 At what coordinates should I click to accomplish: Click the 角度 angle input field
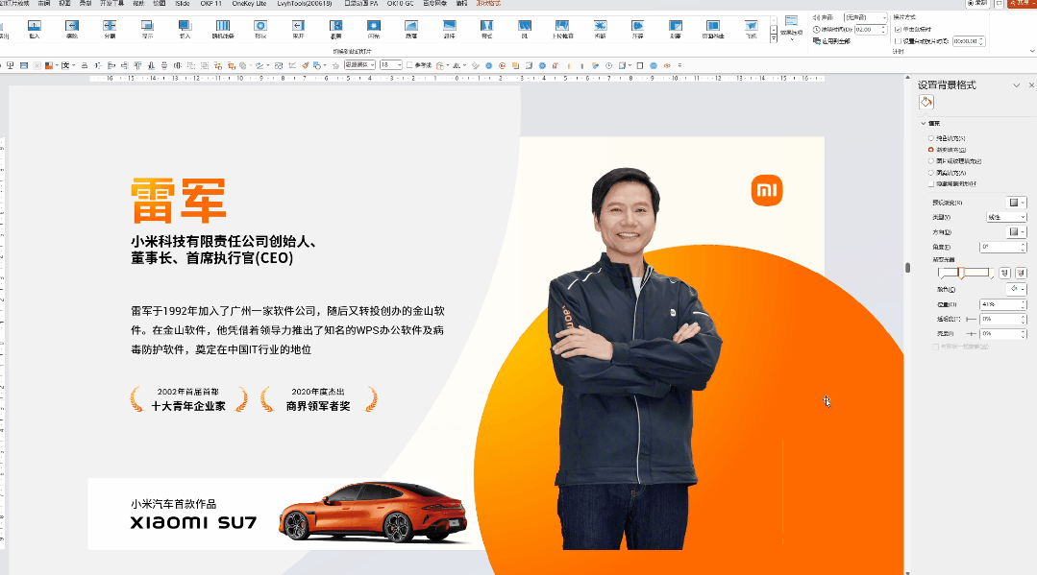[1002, 247]
